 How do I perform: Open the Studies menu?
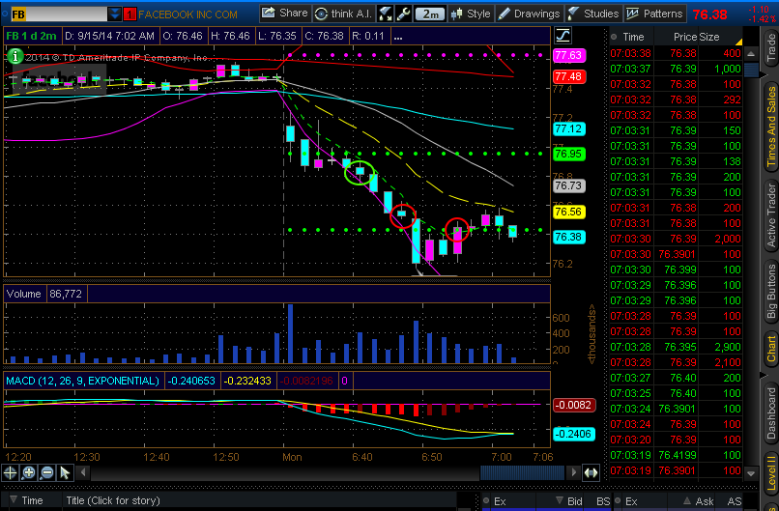click(x=593, y=14)
